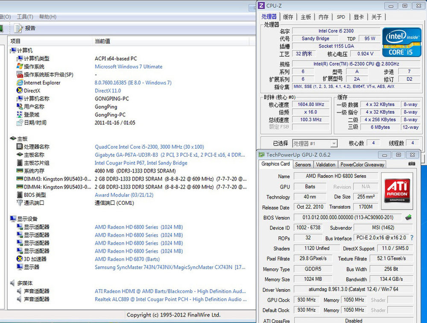Select the Graphics Card tab in GPU-Z

(x=275, y=164)
